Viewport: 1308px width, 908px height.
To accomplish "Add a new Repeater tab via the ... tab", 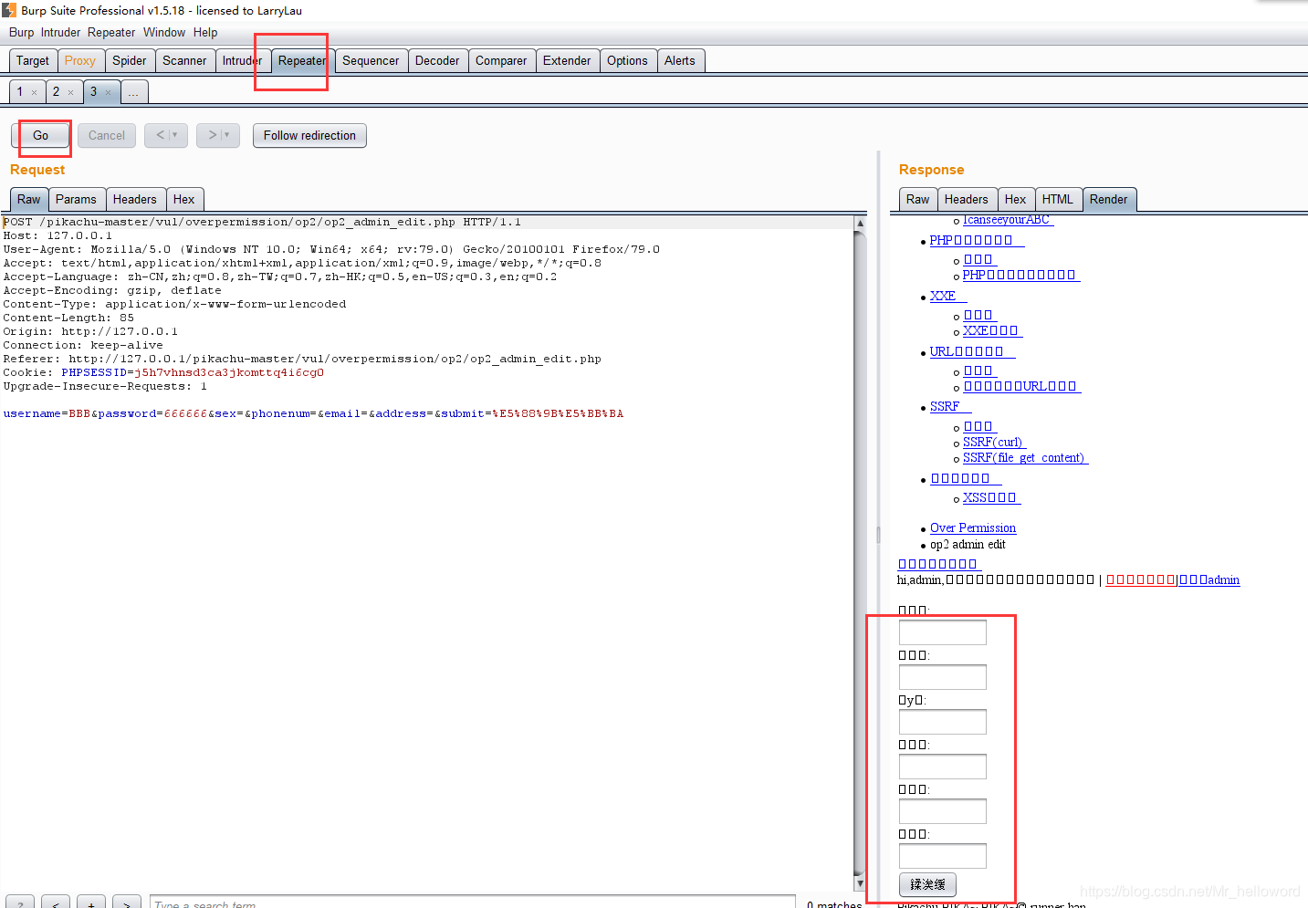I will [133, 92].
